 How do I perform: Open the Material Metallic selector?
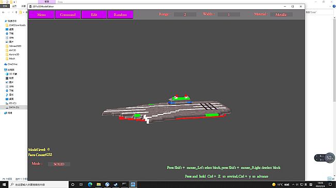point(281,14)
